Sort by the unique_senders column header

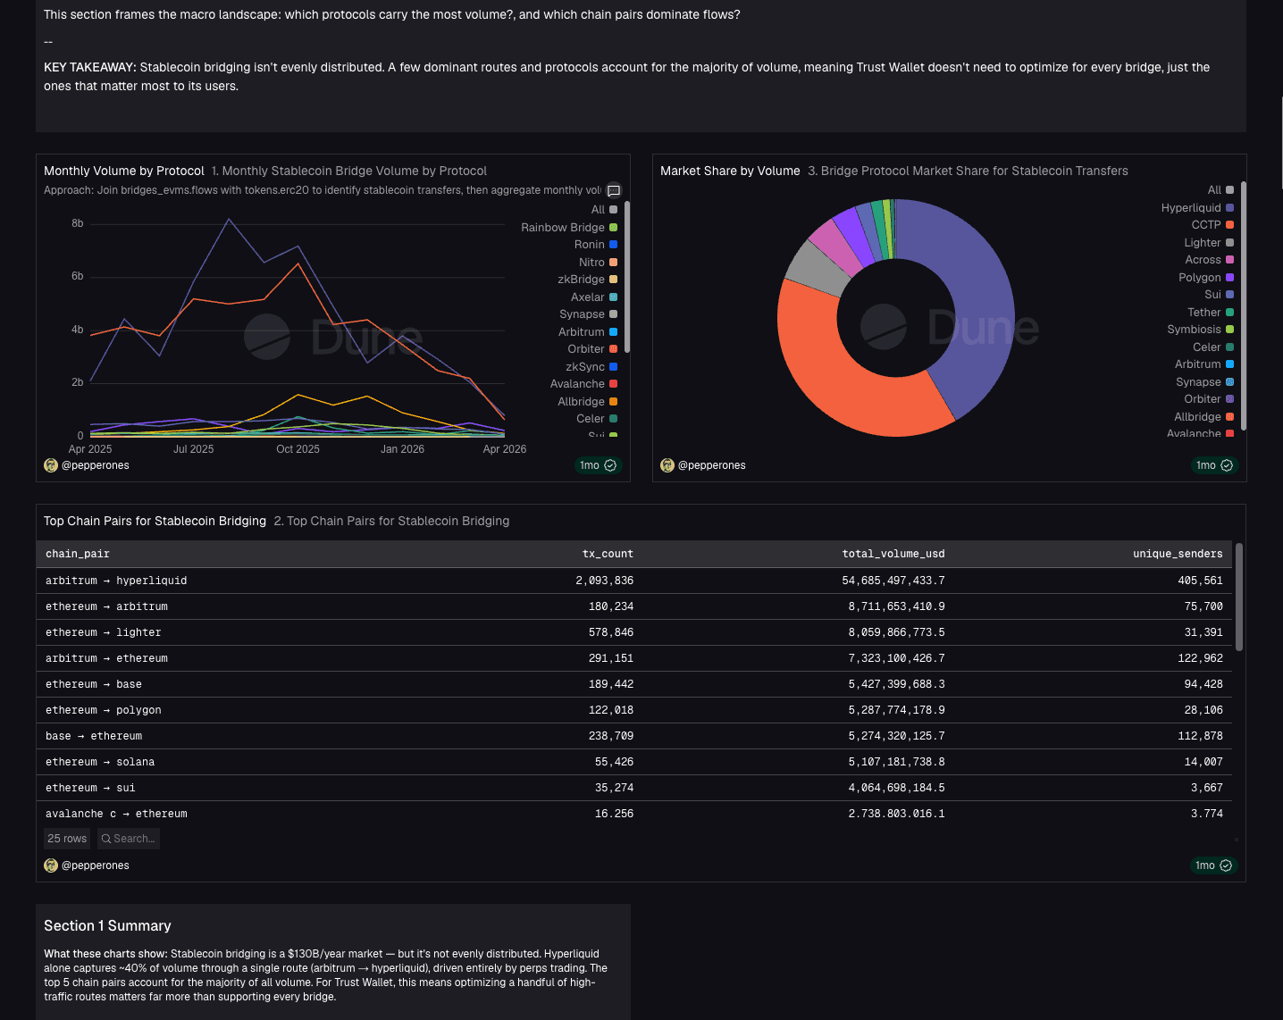pos(1178,554)
